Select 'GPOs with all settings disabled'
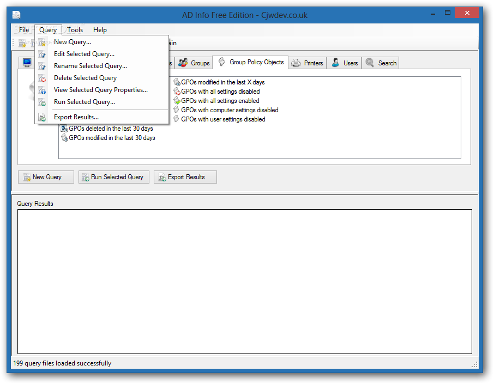Screen dimensions: 494x384 [x=220, y=92]
